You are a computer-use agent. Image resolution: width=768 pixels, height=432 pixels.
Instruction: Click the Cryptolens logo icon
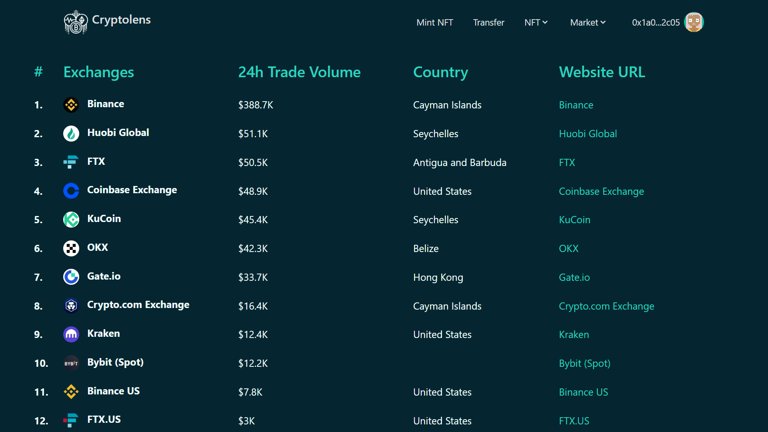pyautogui.click(x=76, y=22)
